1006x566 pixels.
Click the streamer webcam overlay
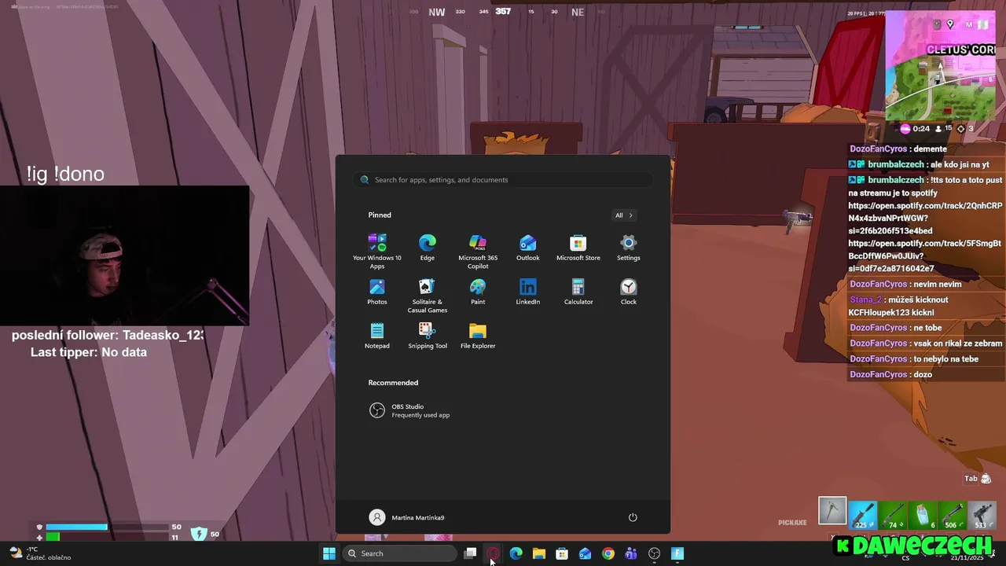pos(124,255)
